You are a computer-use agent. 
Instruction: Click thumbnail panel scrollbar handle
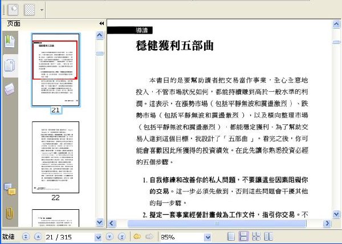(100, 53)
